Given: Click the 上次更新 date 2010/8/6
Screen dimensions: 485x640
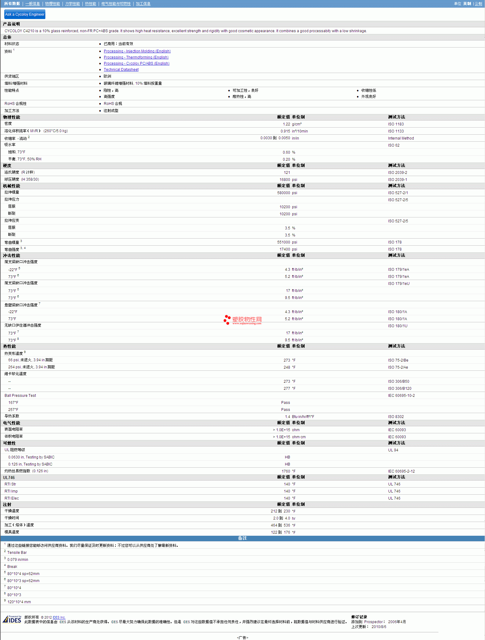Looking at the screenshot, I should (379, 627).
